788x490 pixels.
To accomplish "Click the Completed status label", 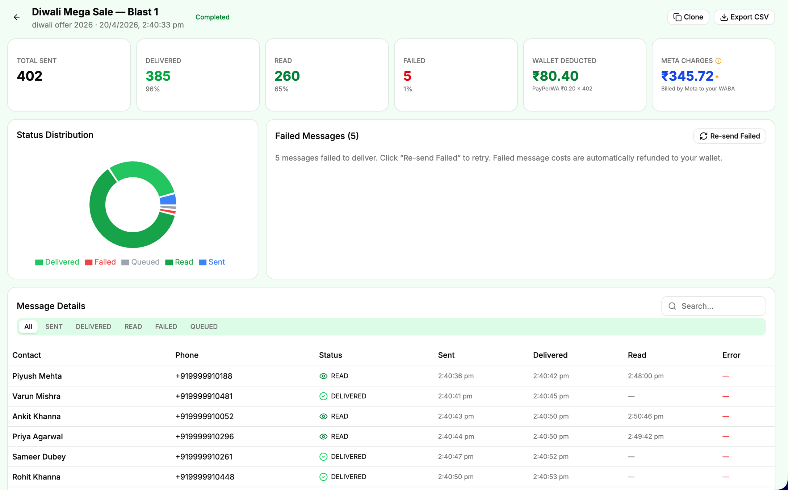I will (212, 17).
